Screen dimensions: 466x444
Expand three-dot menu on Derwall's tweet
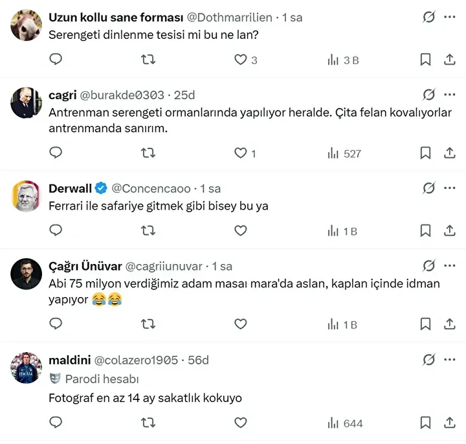[x=450, y=188]
